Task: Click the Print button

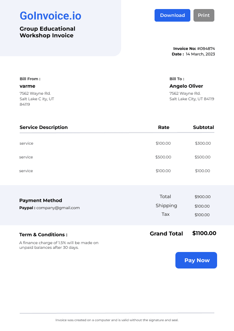Action: (x=204, y=15)
